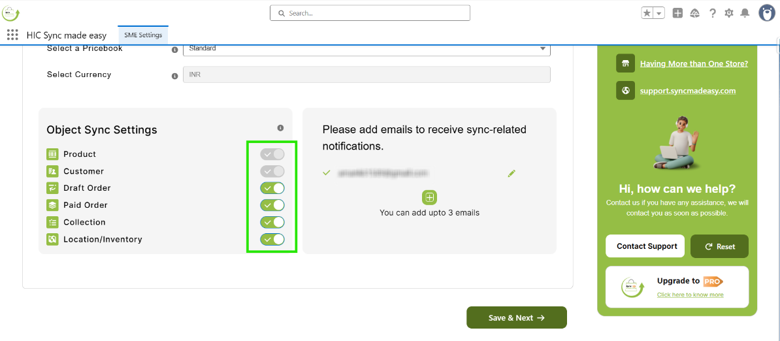Turn off Location/Inventory sync toggle
This screenshot has width=780, height=341.
click(x=272, y=239)
